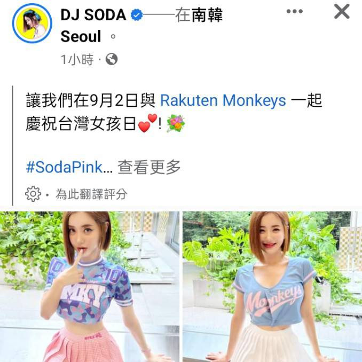
Task: Click the blue verified badge
Action: click(x=137, y=15)
